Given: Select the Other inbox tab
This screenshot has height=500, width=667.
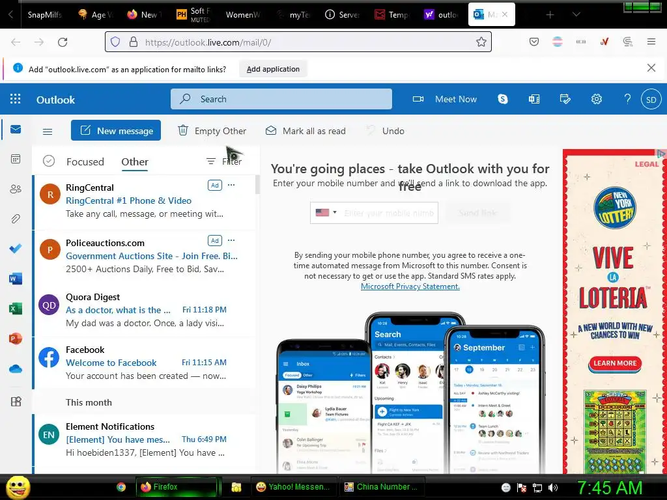Looking at the screenshot, I should [x=135, y=161].
